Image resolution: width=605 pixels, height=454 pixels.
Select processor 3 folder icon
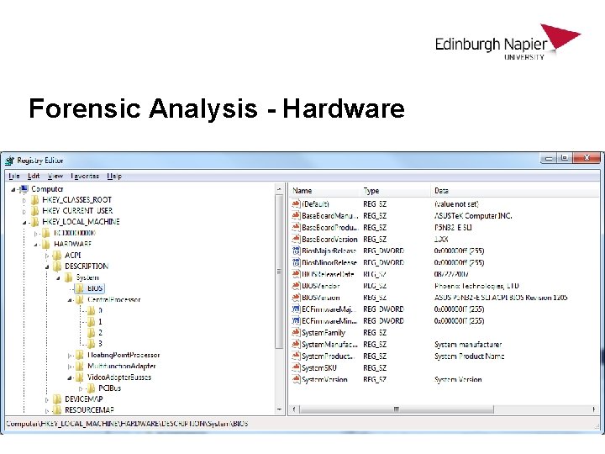click(91, 343)
